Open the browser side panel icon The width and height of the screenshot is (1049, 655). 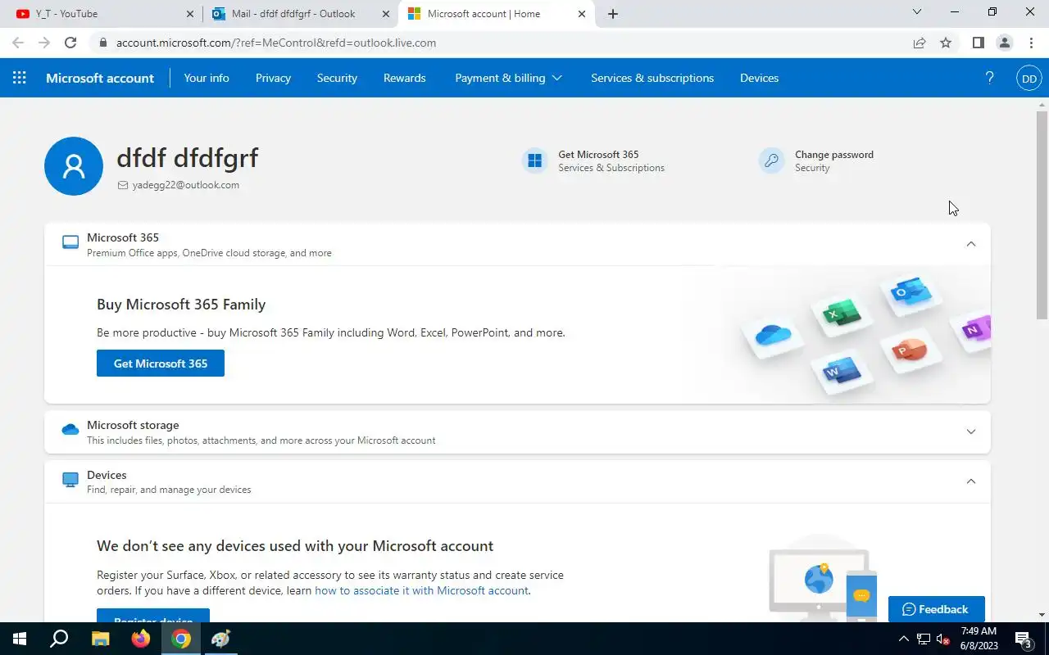coord(978,43)
